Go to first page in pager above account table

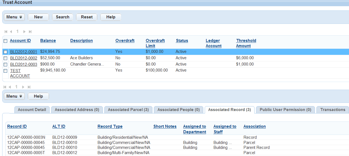click(6, 32)
